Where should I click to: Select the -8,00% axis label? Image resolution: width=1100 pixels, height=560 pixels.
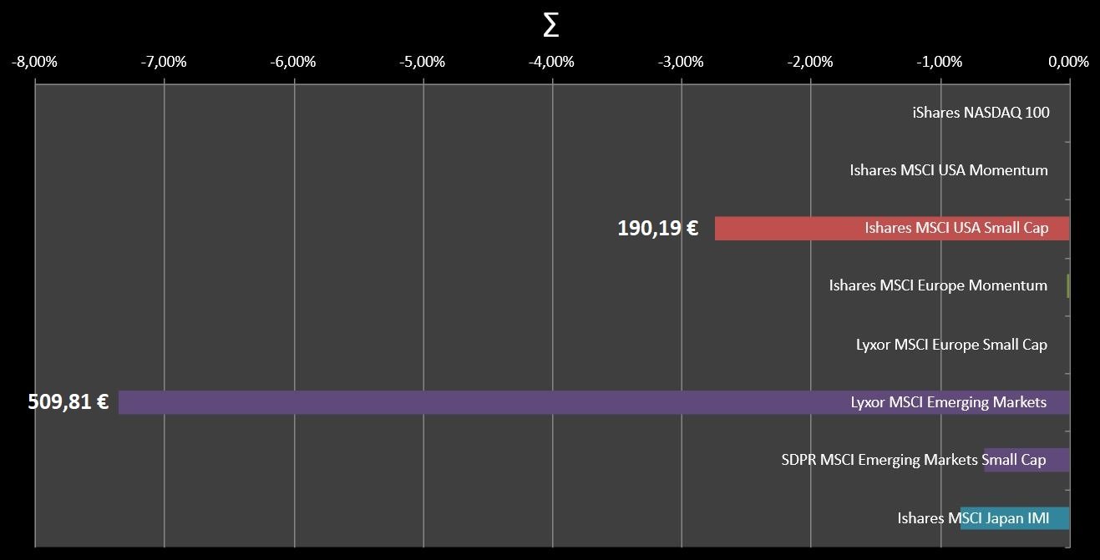coord(35,62)
